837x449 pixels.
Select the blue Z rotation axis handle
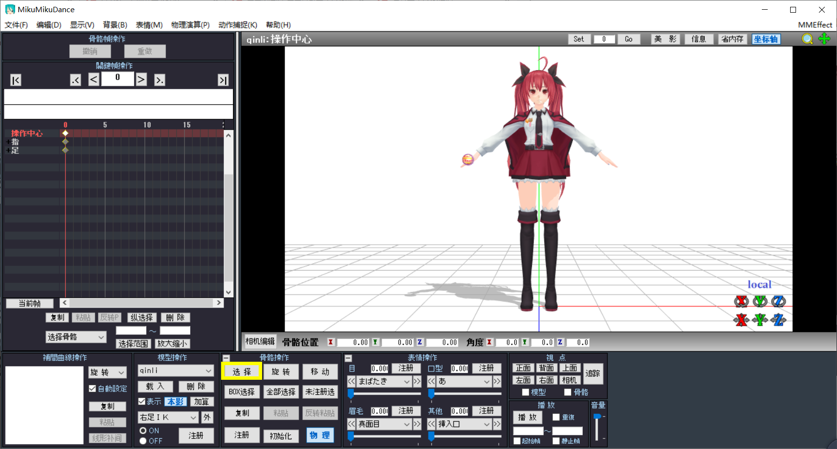coord(778,301)
